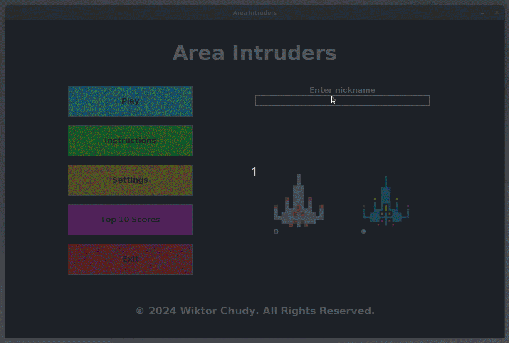The image size is (509, 343).
Task: Start the game with the Play button
Action: [130, 101]
